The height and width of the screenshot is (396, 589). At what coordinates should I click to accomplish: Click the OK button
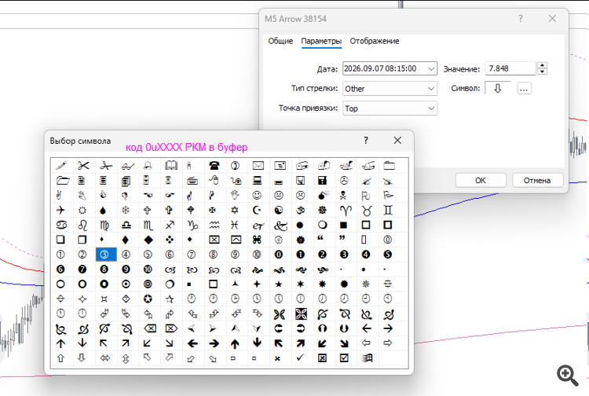coord(481,181)
